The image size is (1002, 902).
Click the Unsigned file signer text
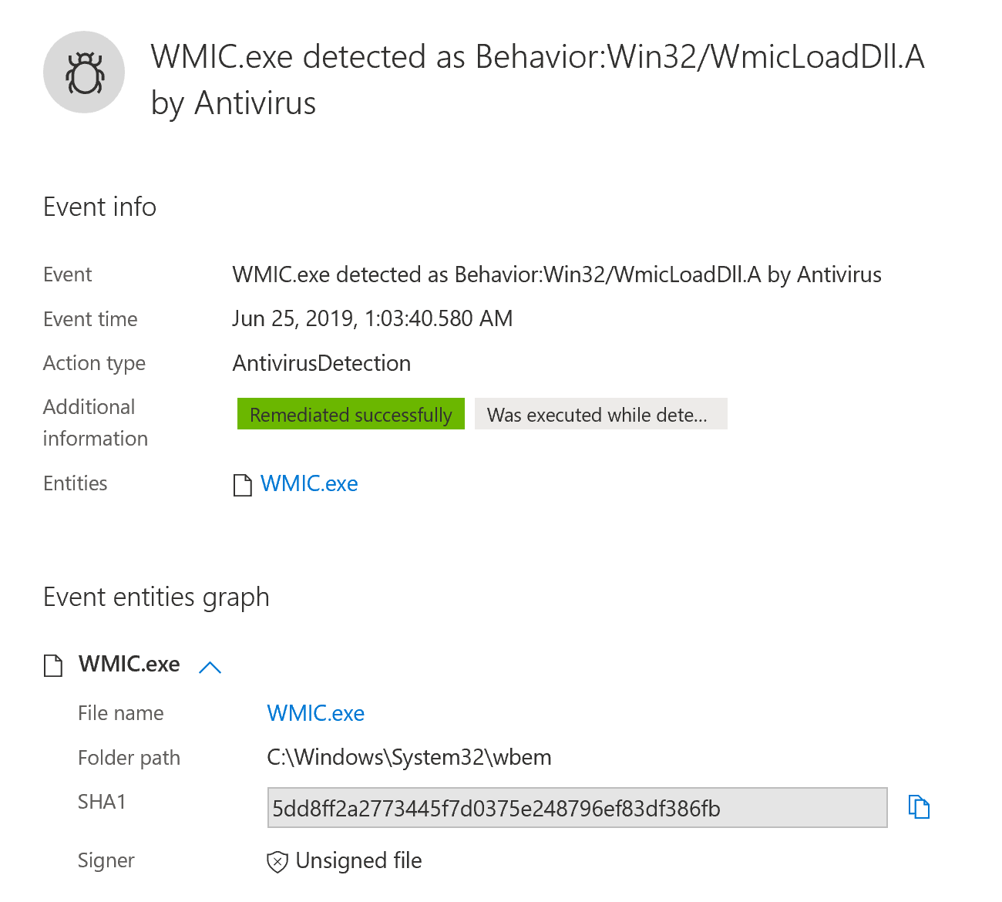click(x=358, y=861)
